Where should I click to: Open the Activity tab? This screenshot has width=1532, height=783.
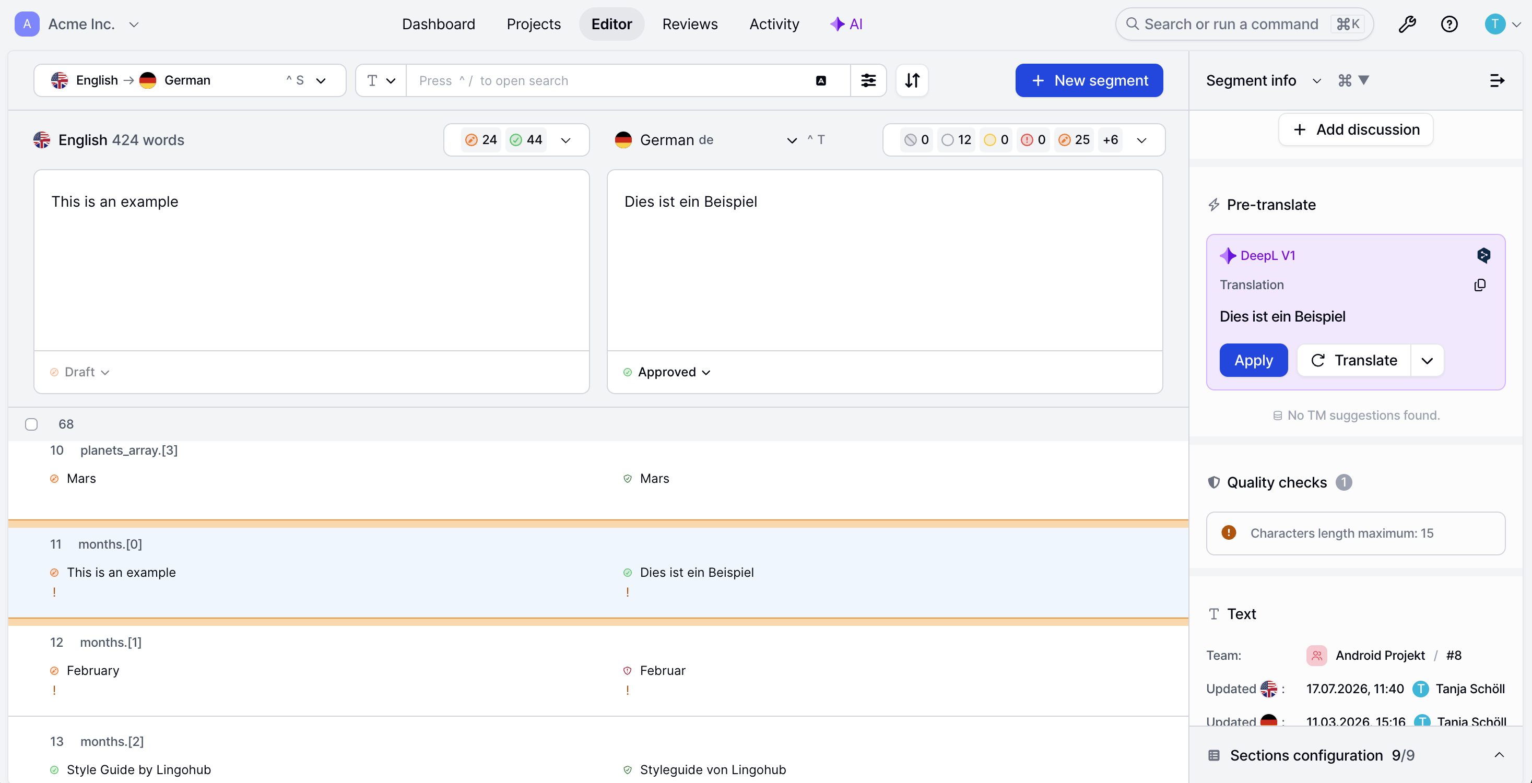pyautogui.click(x=774, y=24)
